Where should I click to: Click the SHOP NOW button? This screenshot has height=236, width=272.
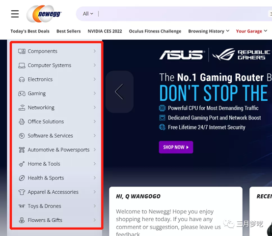pyautogui.click(x=176, y=147)
